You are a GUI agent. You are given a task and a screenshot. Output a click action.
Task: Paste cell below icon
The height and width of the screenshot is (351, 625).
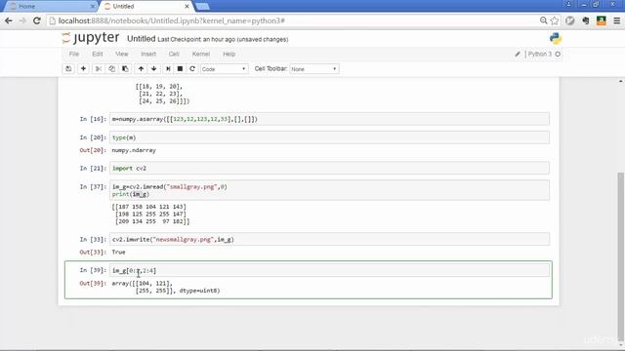point(125,69)
